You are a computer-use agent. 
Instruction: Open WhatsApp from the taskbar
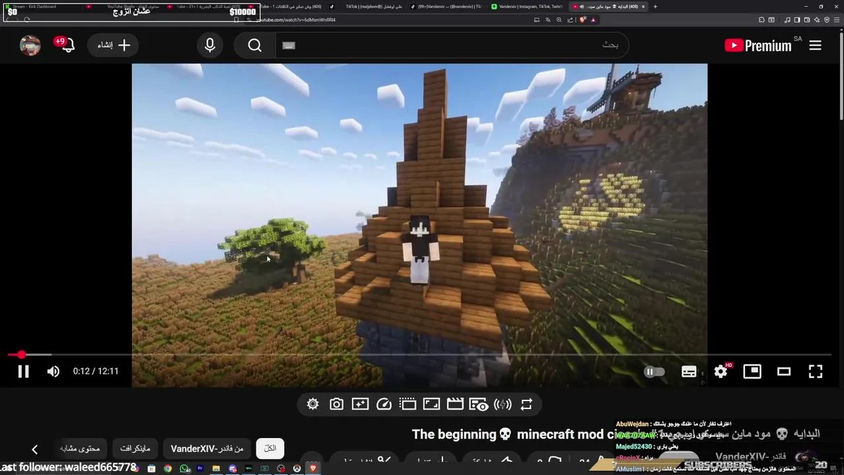point(184,469)
